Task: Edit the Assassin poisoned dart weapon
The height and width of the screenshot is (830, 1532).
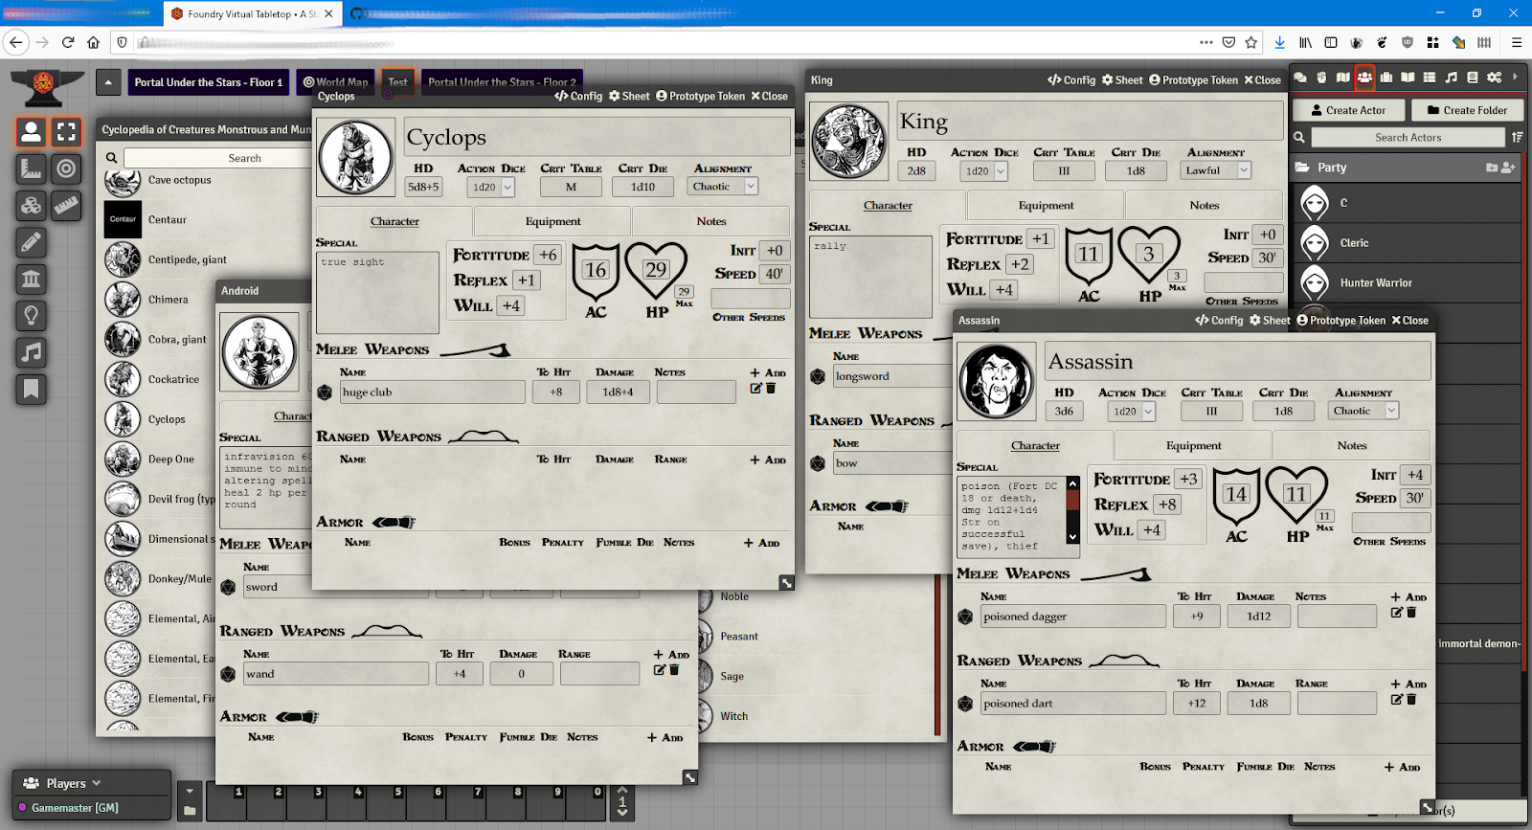Action: tap(1397, 699)
